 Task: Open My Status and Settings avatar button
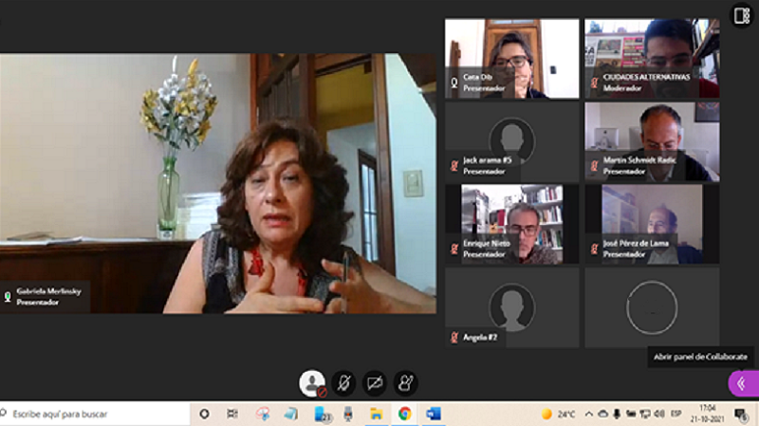312,383
